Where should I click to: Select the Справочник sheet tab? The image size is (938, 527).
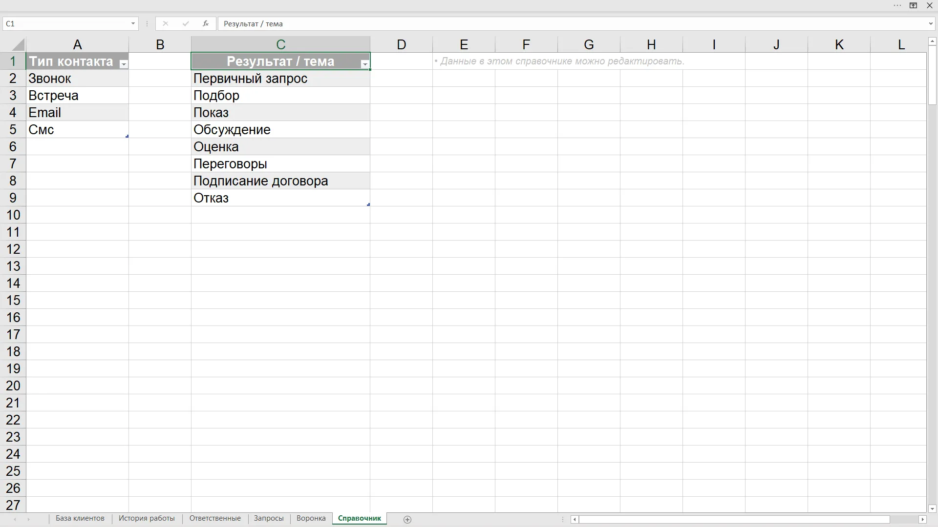tap(360, 518)
